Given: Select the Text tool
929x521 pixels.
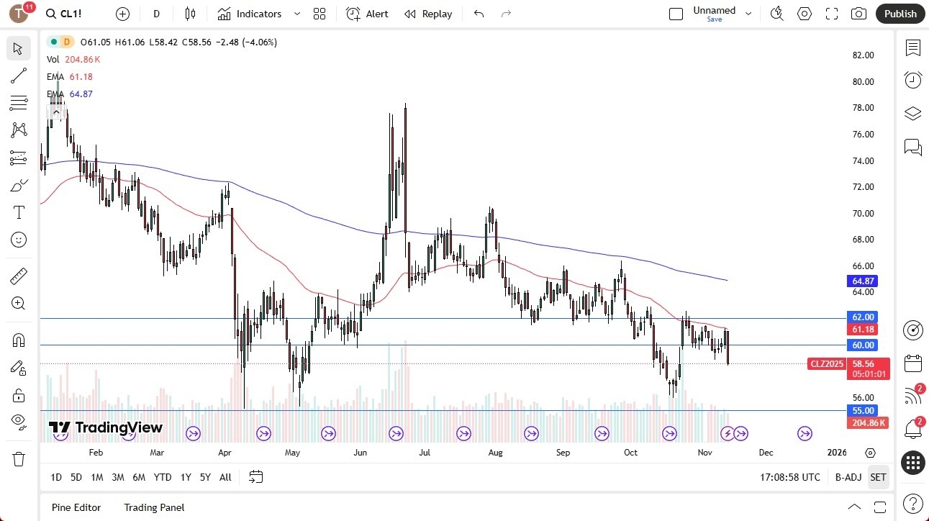Looking at the screenshot, I should click(x=19, y=212).
